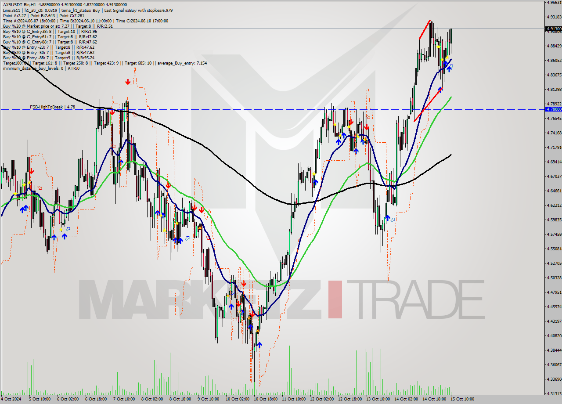
Task: Click the 4.50328 price axis label
Action: (554, 278)
